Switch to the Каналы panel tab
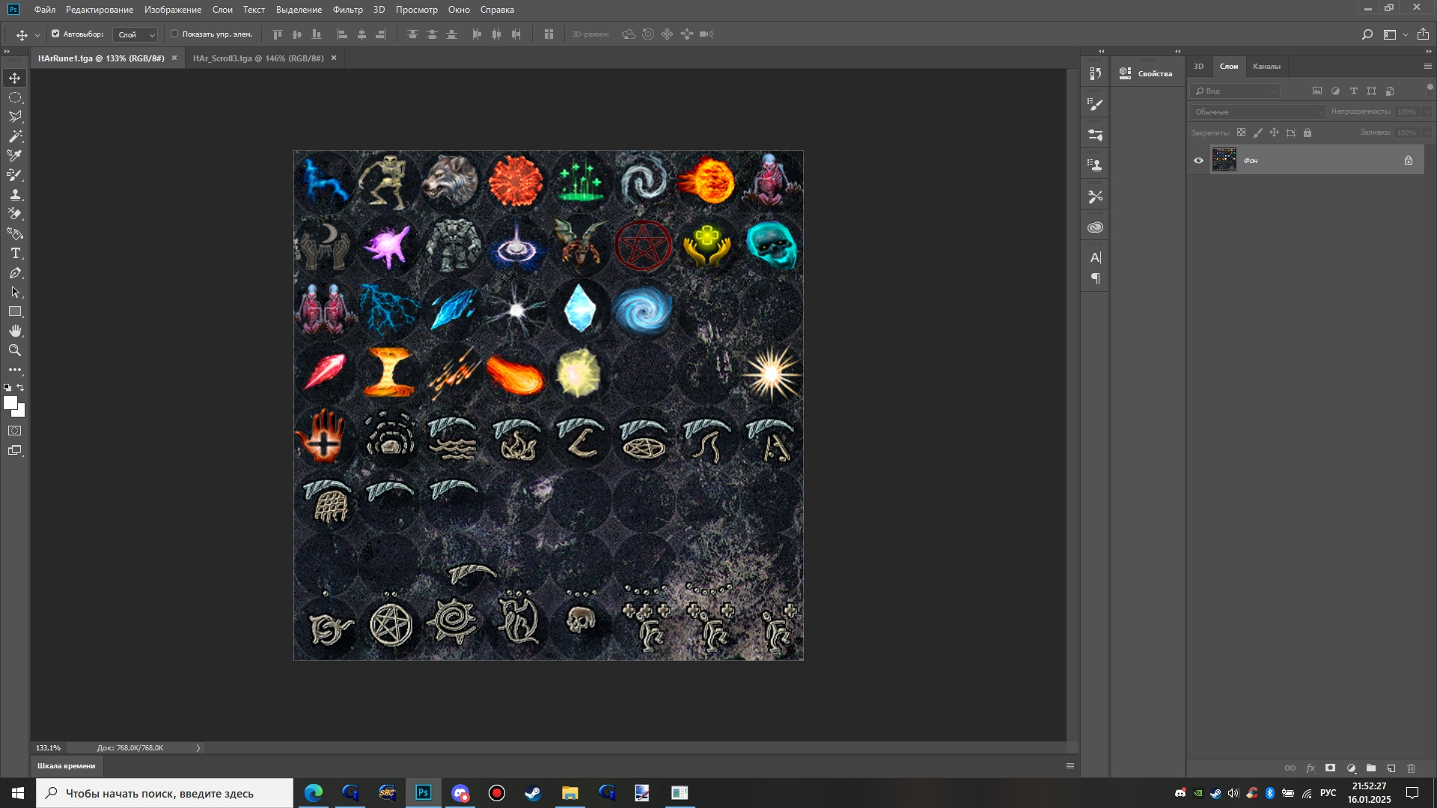1437x808 pixels. (1266, 66)
